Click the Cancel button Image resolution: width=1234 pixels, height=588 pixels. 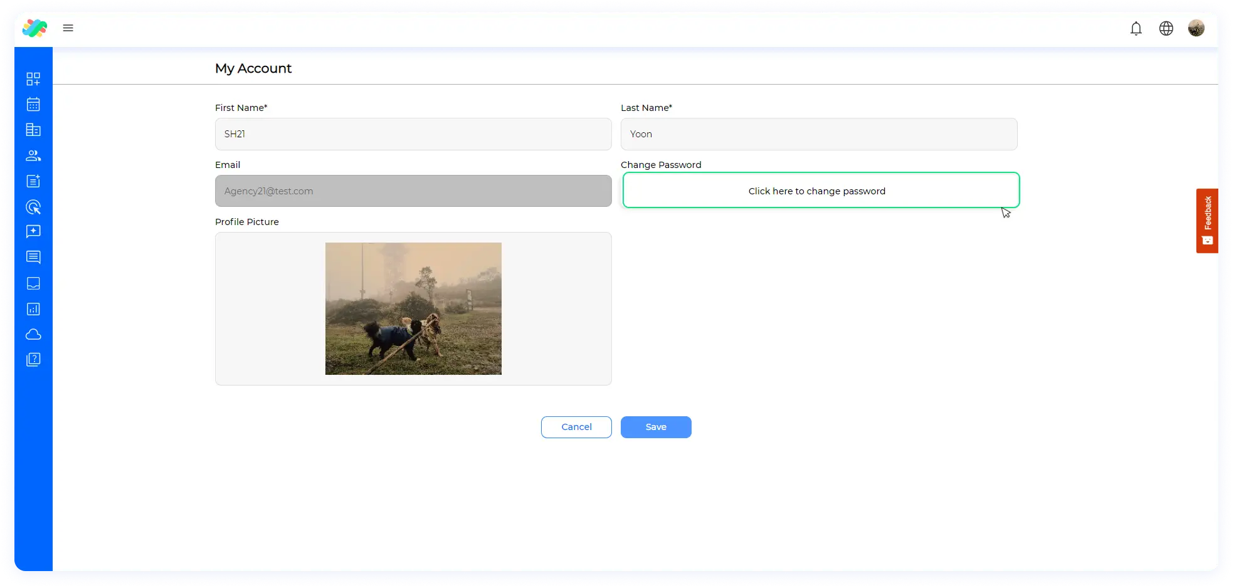click(576, 427)
